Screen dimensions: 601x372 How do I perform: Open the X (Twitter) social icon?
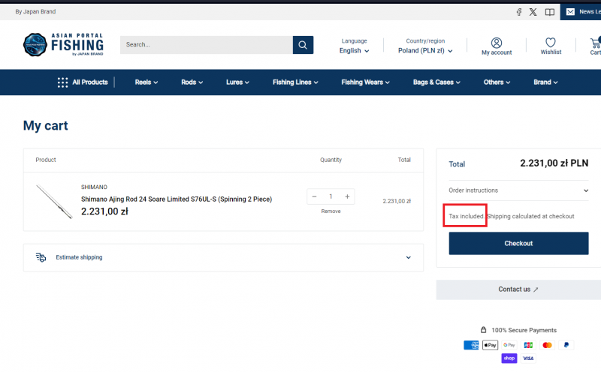[x=533, y=12]
